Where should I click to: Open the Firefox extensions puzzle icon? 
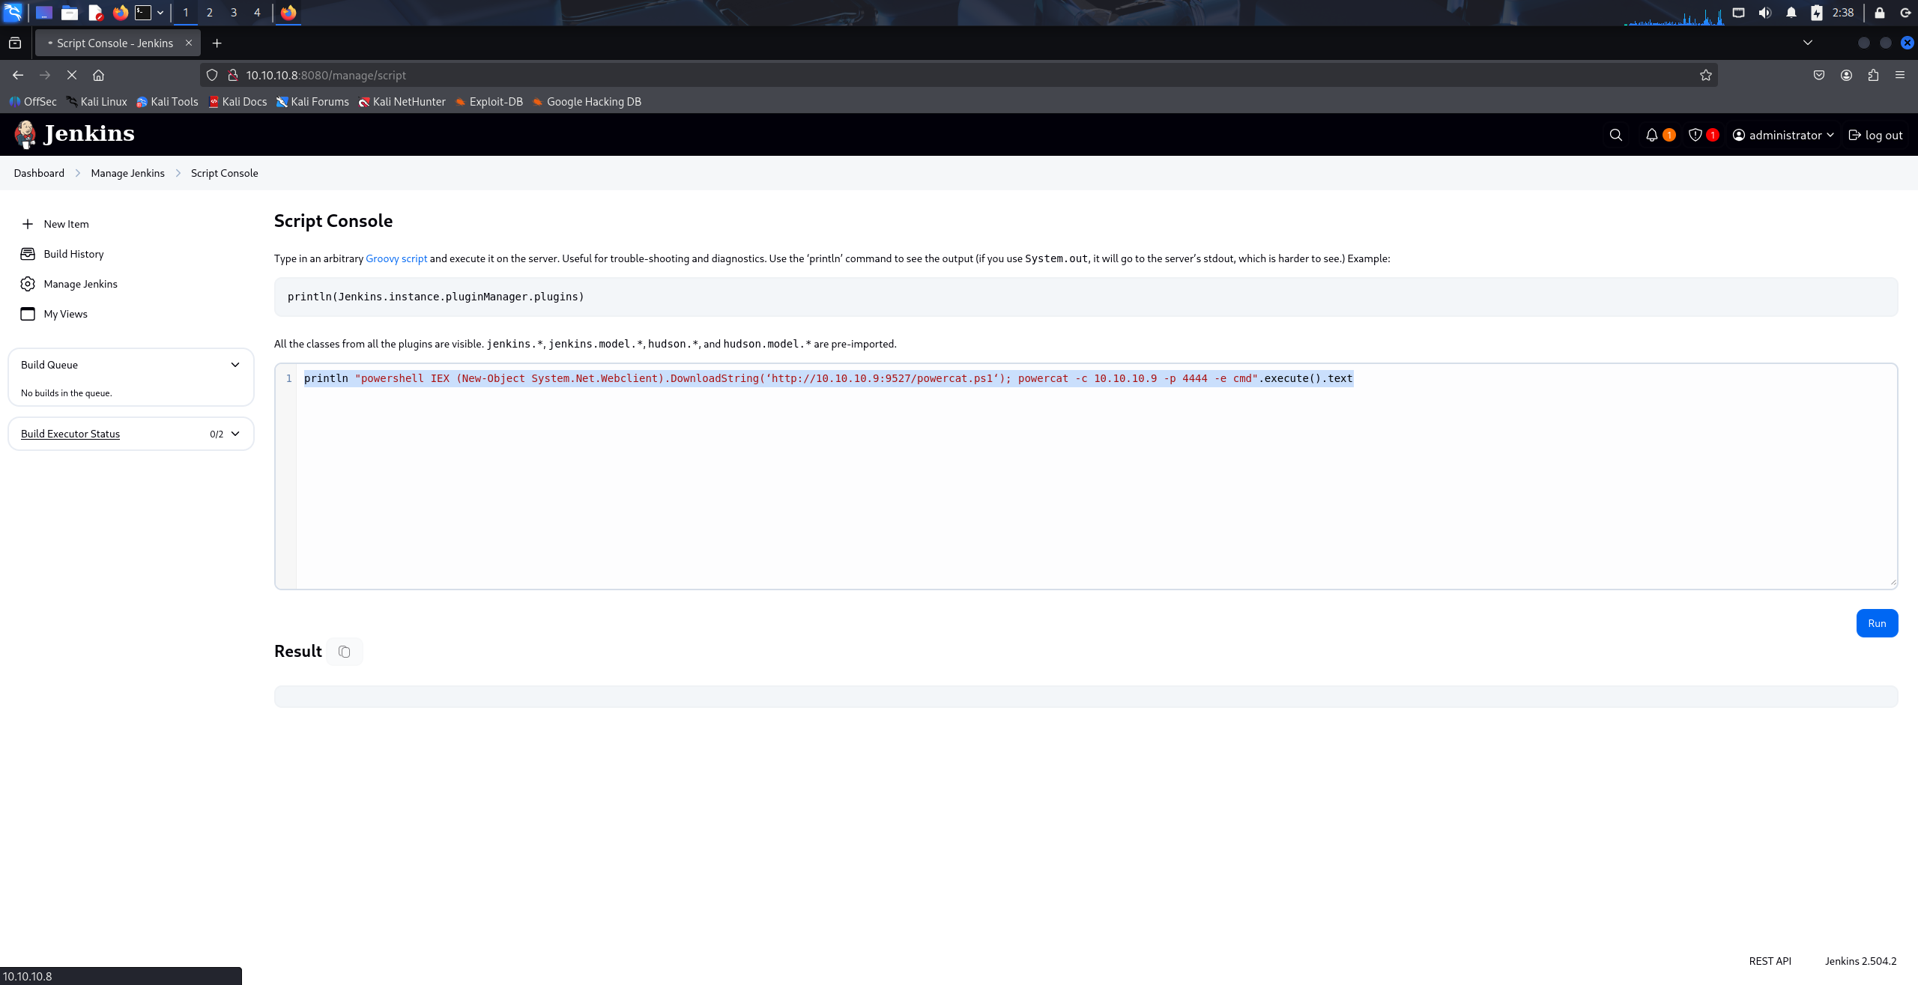1873,75
